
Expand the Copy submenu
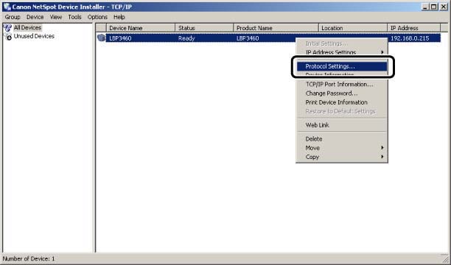pyautogui.click(x=342, y=158)
